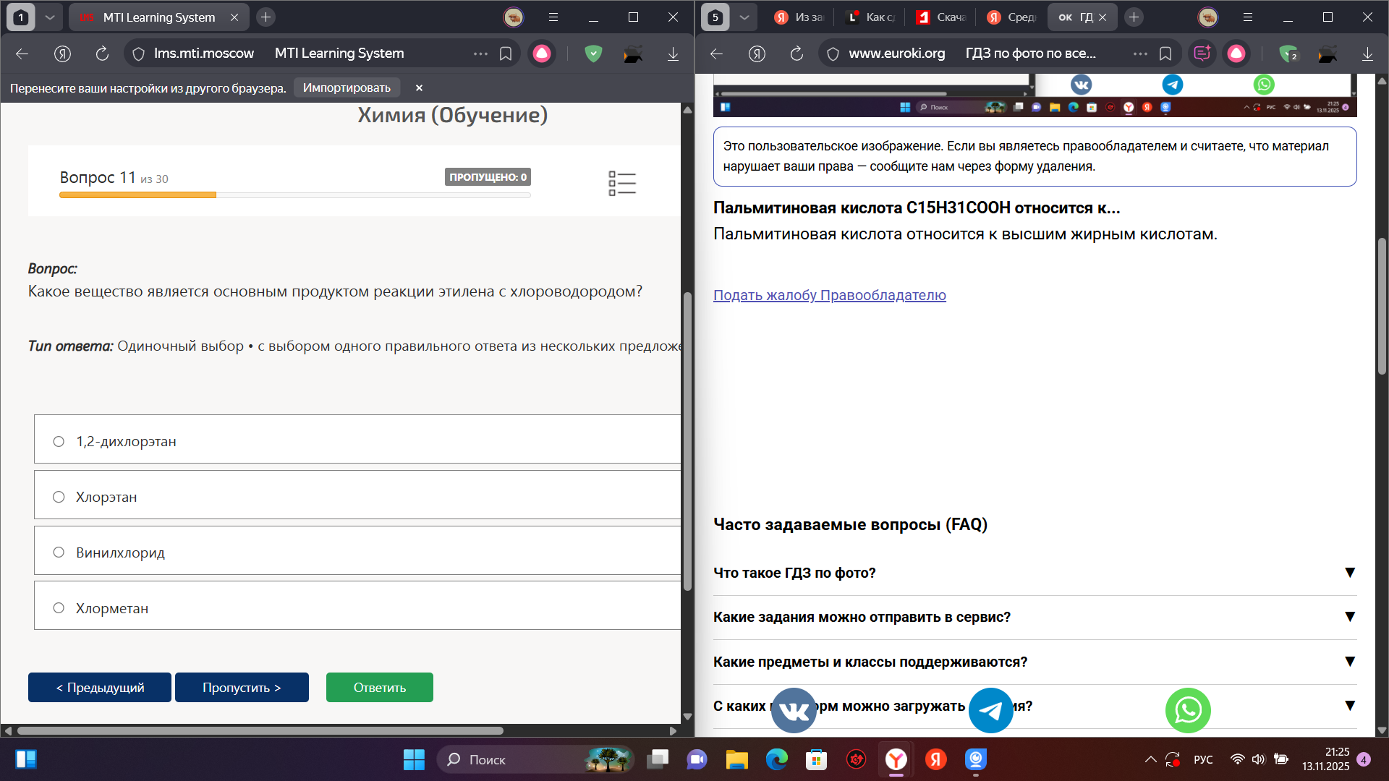Image resolution: width=1389 pixels, height=781 pixels.
Task: Click green protection shield icon in left browser
Action: tap(593, 54)
